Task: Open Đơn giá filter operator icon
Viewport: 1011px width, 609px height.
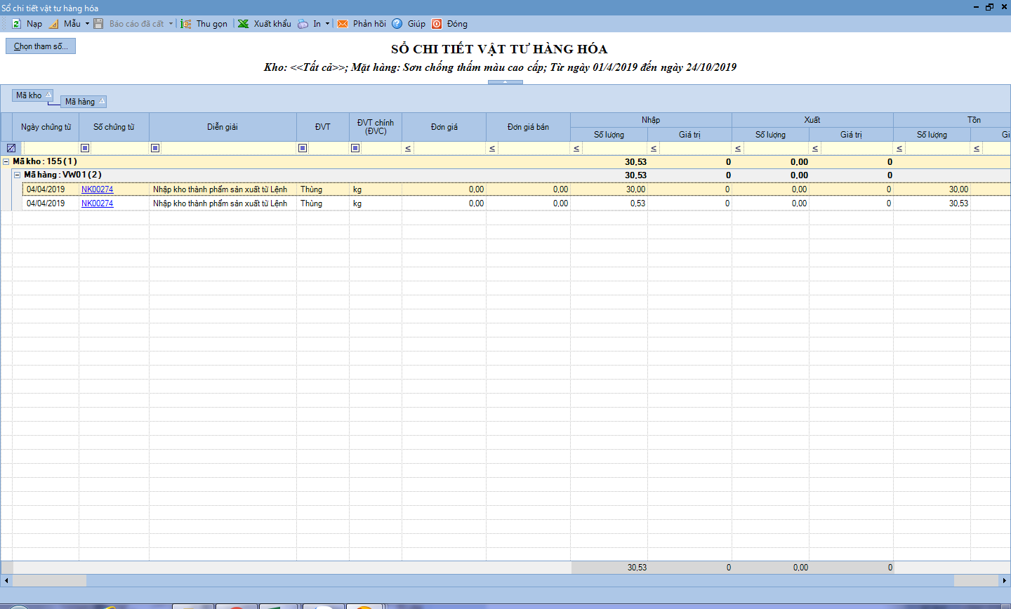Action: point(408,148)
